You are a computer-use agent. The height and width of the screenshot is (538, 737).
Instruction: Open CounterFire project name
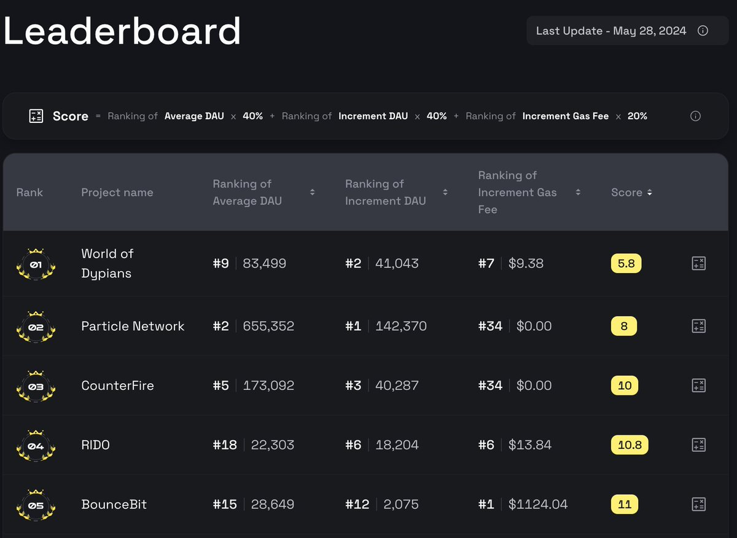pyautogui.click(x=117, y=386)
